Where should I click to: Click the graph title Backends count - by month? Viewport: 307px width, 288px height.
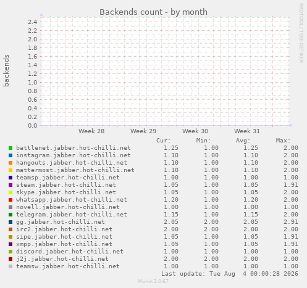[x=153, y=12]
